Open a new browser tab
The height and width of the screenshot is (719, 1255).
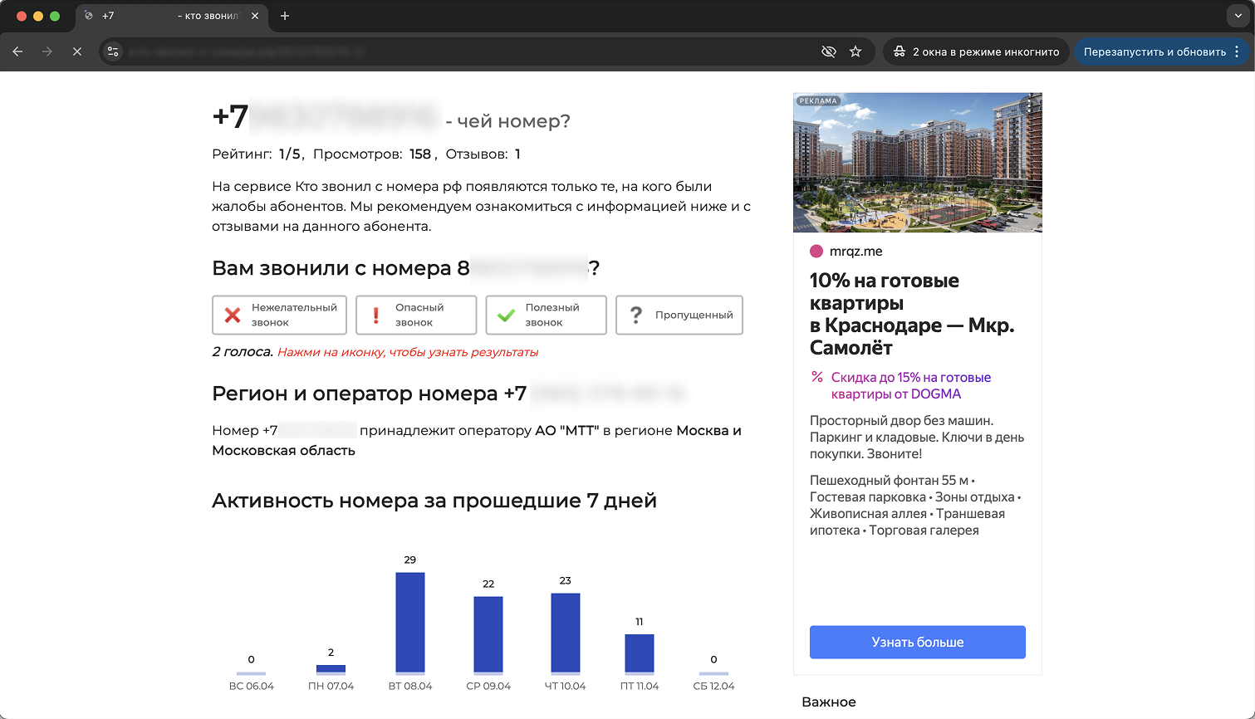(285, 16)
